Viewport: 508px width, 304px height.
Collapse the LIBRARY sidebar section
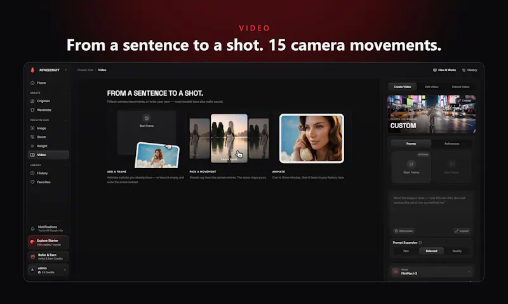pos(65,165)
